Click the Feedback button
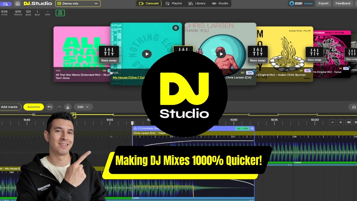 coord(343,3)
